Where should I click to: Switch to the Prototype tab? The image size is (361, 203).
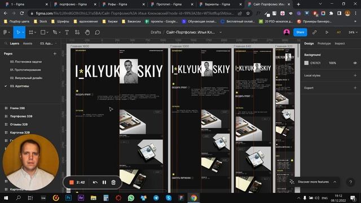pyautogui.click(x=324, y=43)
